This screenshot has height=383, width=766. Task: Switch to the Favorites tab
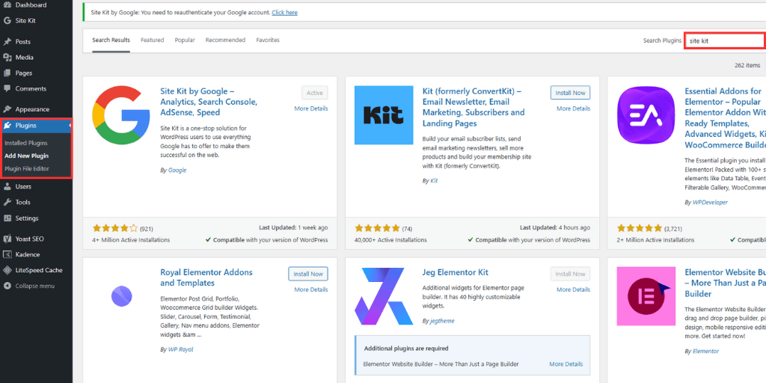click(268, 40)
